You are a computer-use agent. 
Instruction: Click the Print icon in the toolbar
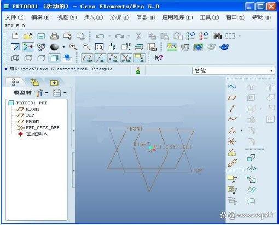(54, 36)
